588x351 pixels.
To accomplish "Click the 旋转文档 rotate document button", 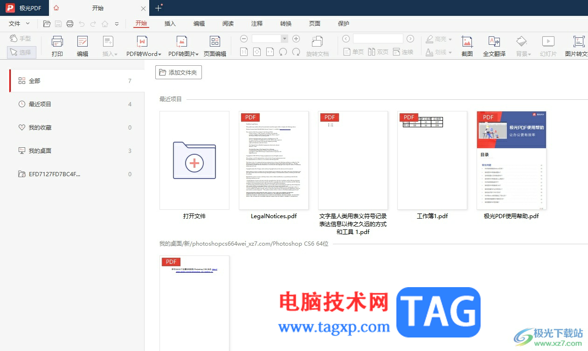I will pos(318,47).
